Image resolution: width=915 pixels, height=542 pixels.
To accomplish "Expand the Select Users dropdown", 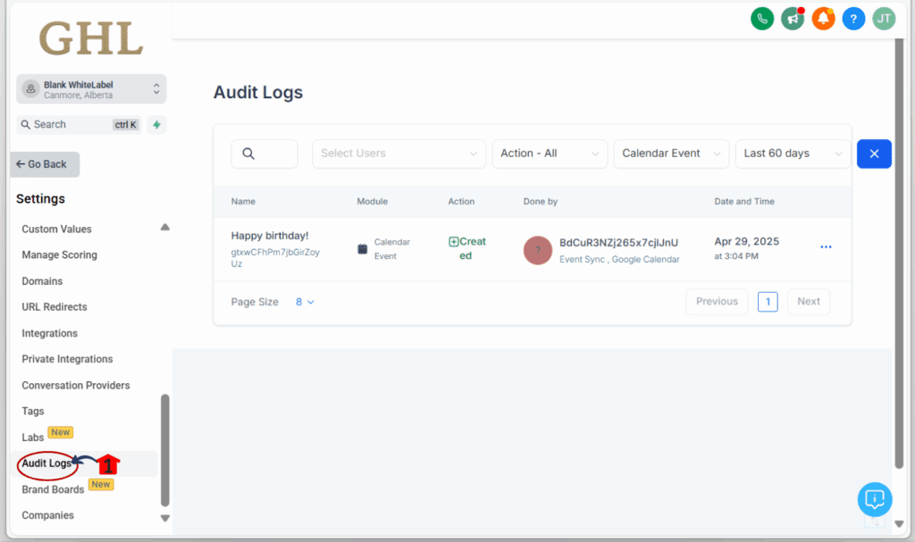I will coord(399,154).
